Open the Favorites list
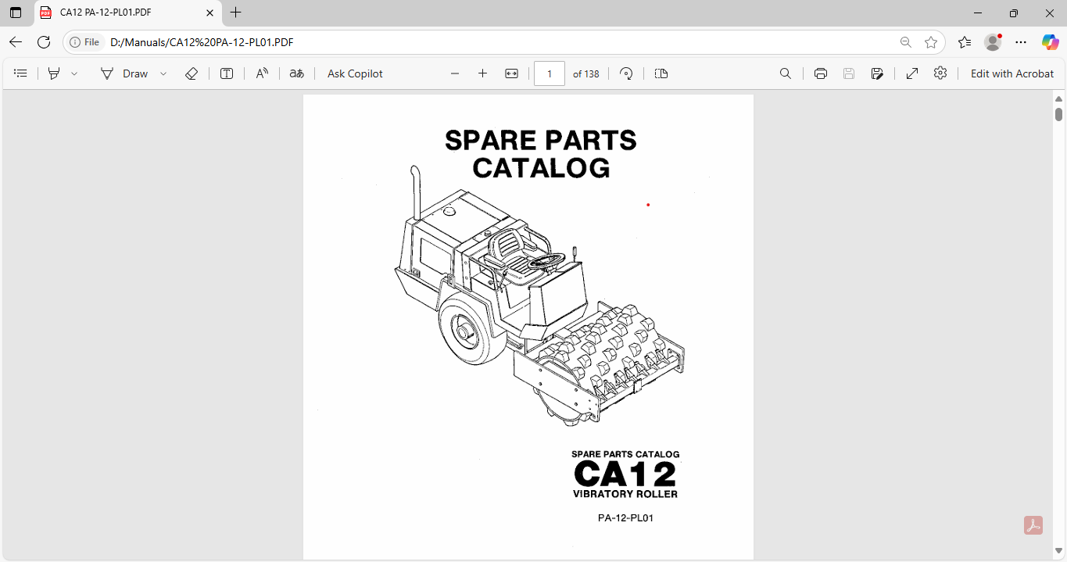The width and height of the screenshot is (1067, 562). pyautogui.click(x=965, y=42)
